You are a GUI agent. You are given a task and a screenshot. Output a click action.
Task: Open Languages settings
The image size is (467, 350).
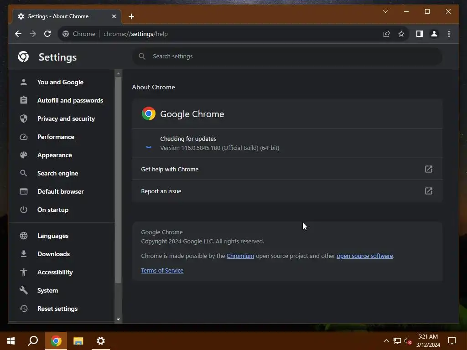point(53,236)
